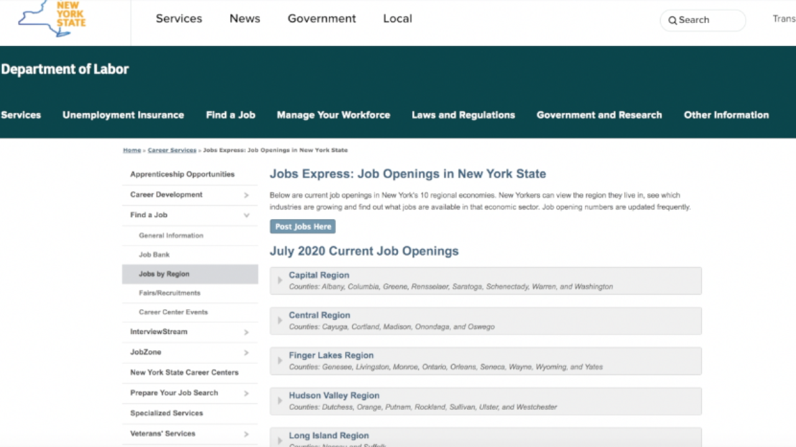Click Prepare Your Job Search chevron
The image size is (796, 447).
click(x=246, y=394)
